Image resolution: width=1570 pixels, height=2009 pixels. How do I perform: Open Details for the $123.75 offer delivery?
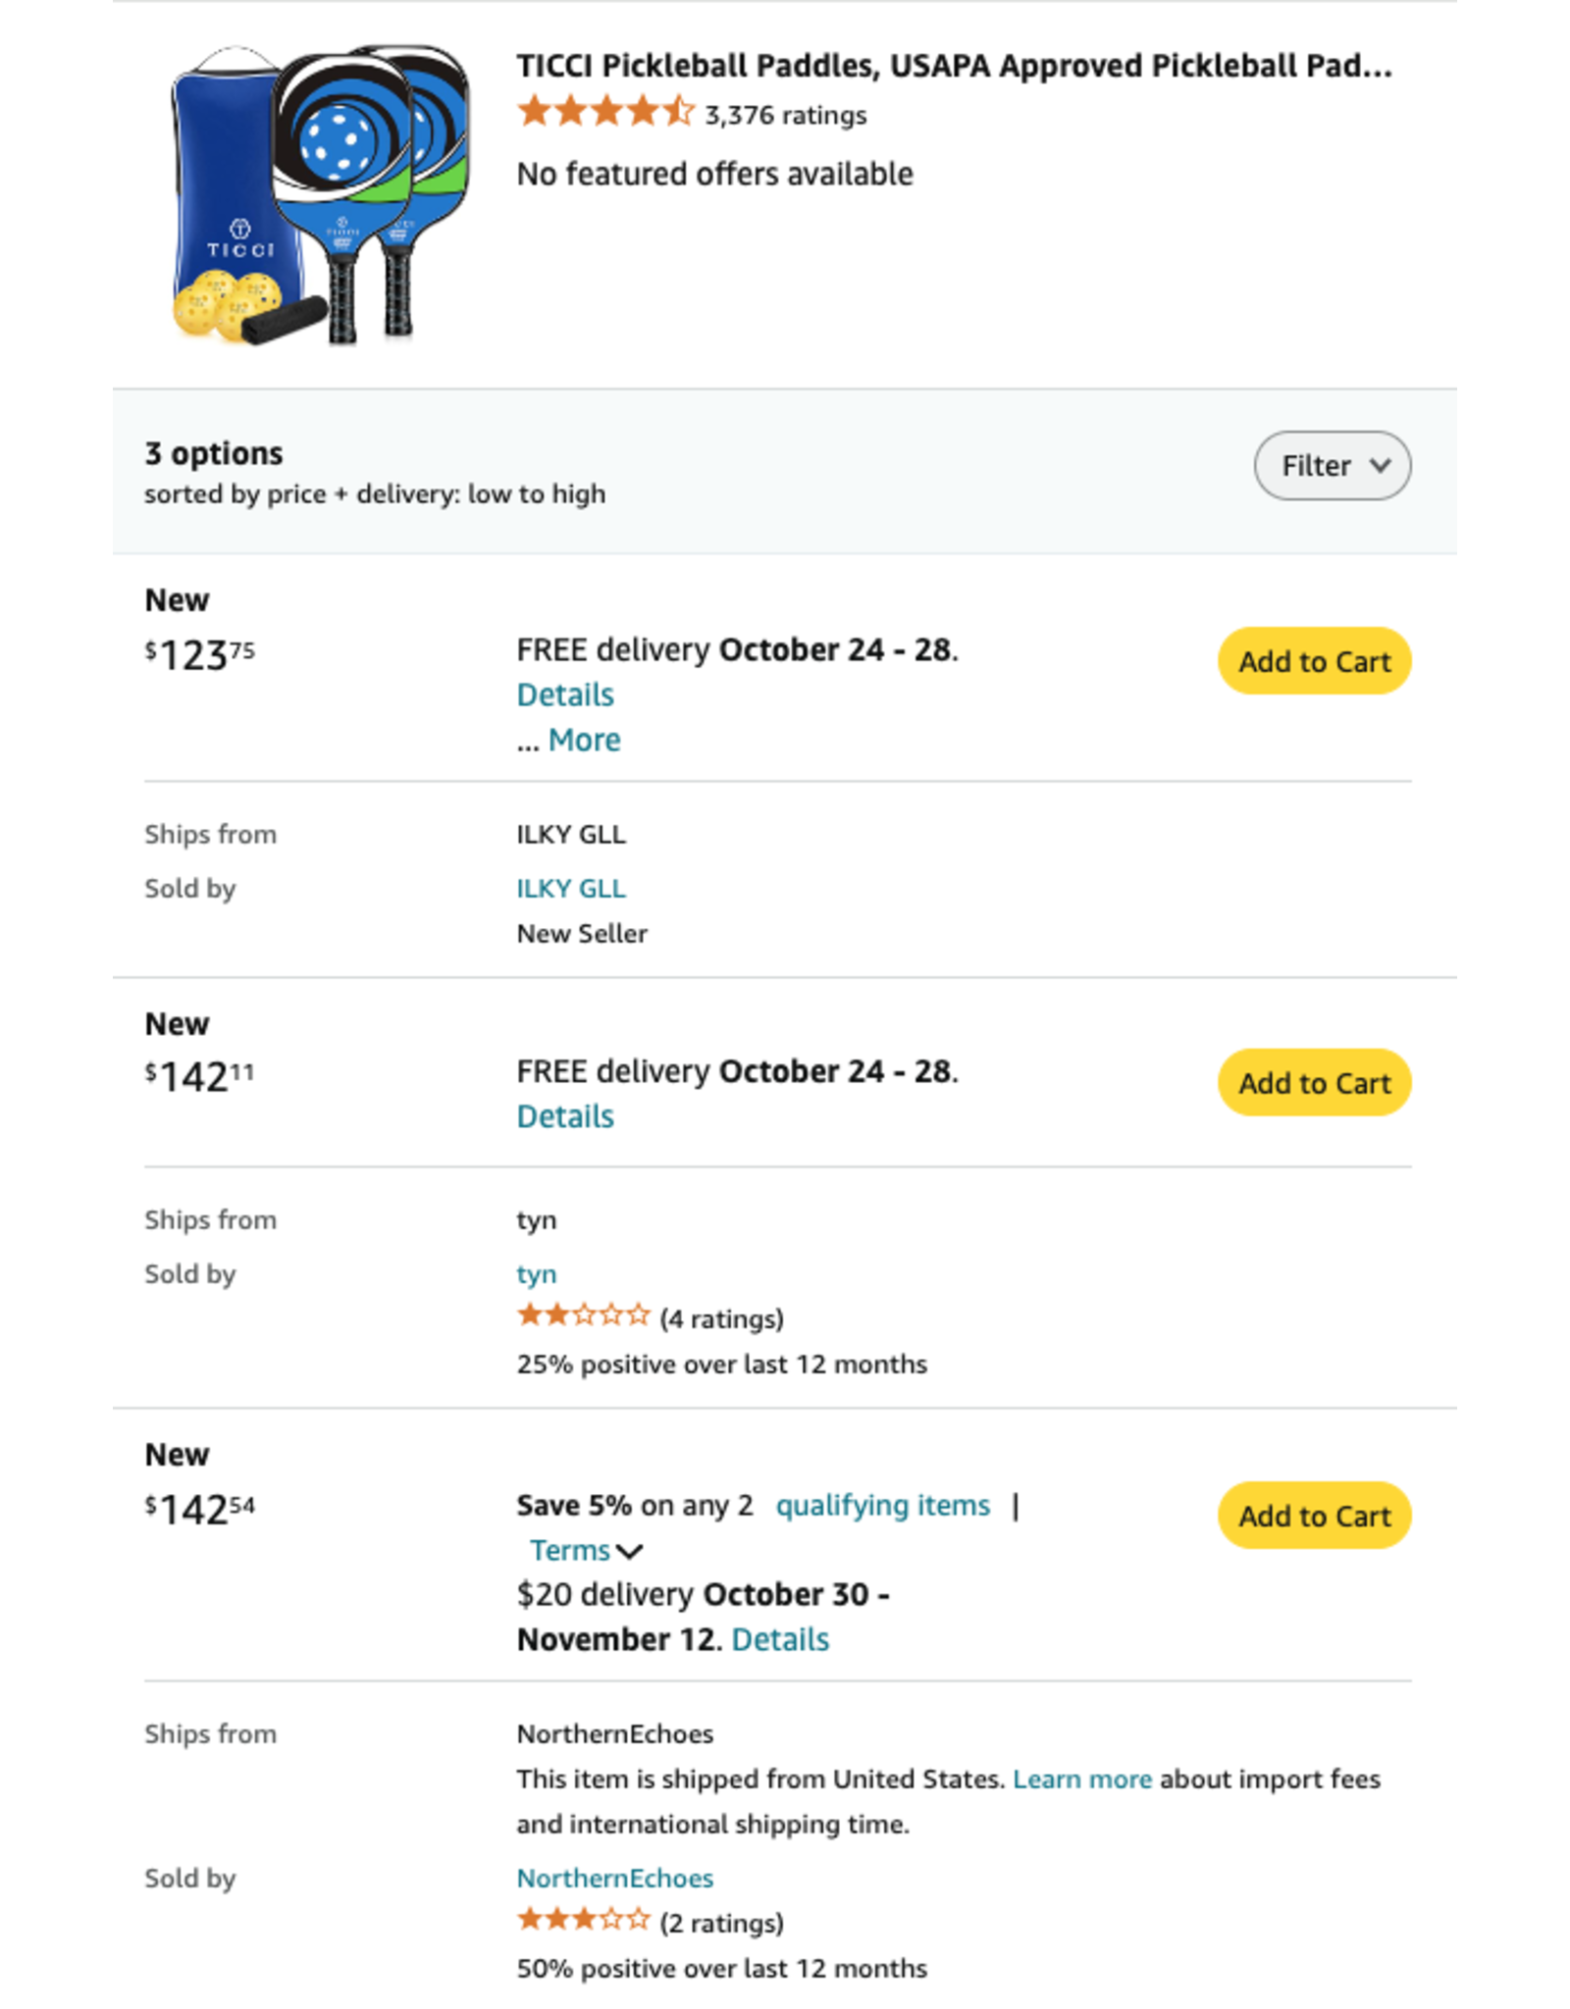click(565, 695)
